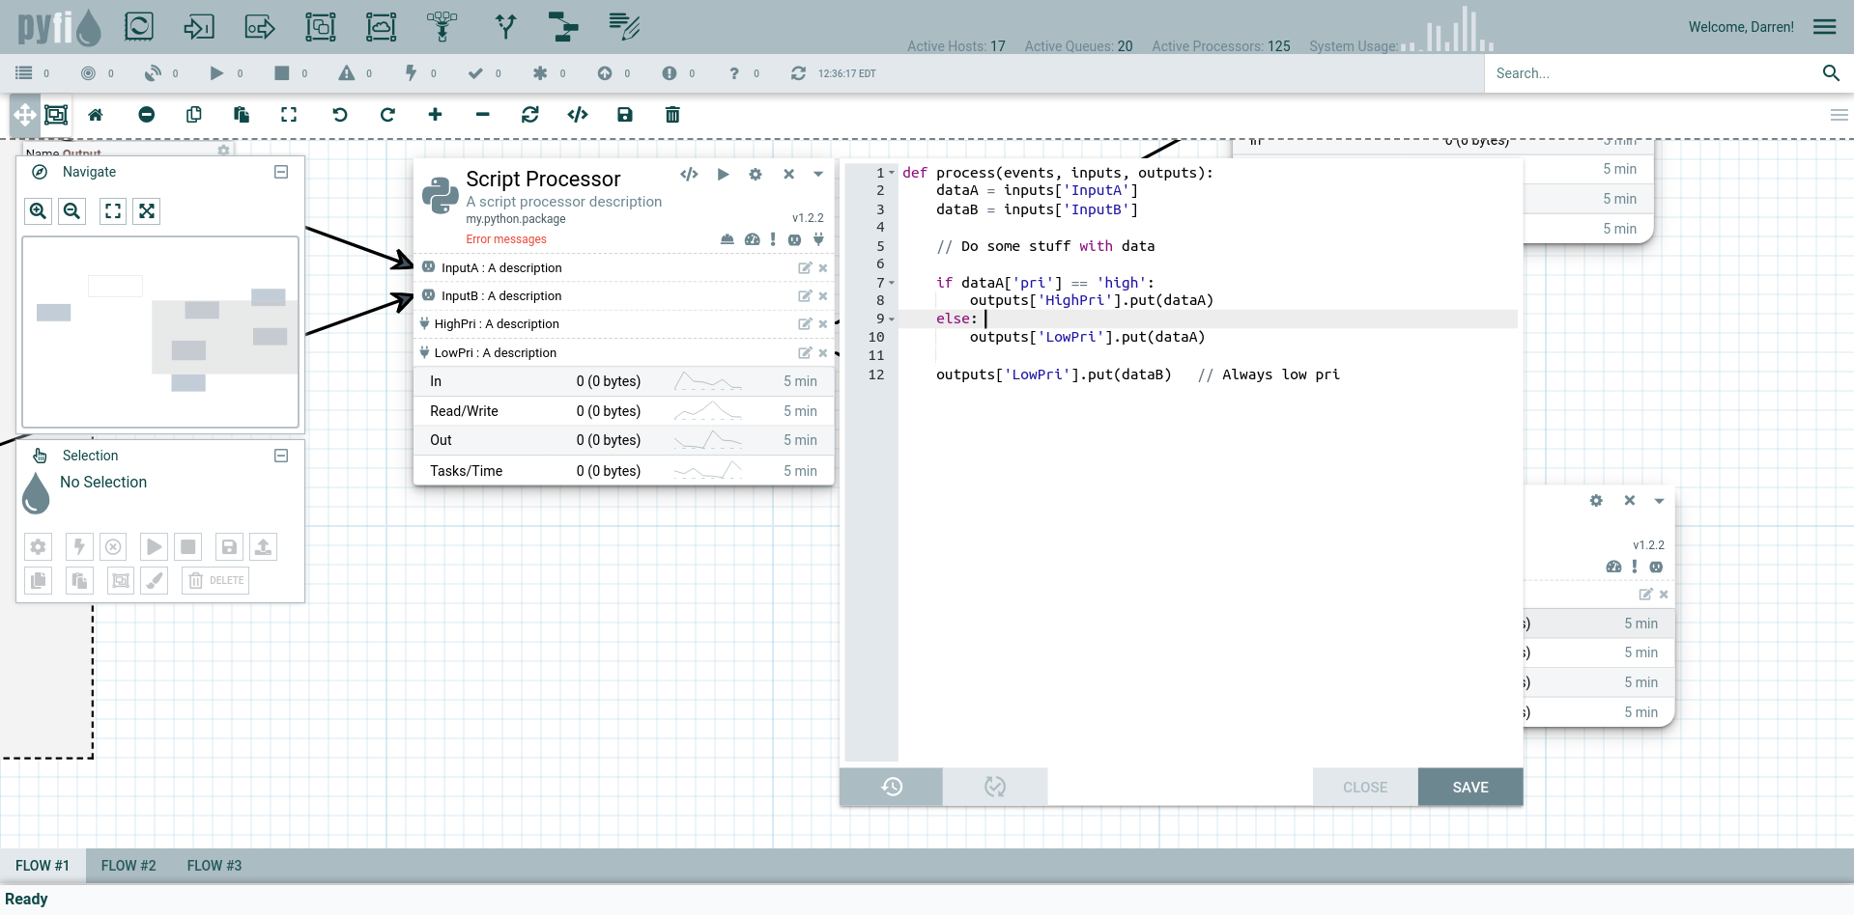The height and width of the screenshot is (915, 1854).
Task: Click the stopped square status icon
Action: (281, 73)
